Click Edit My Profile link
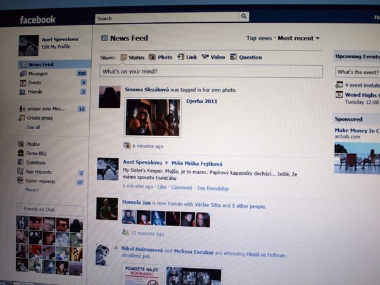 [56, 47]
